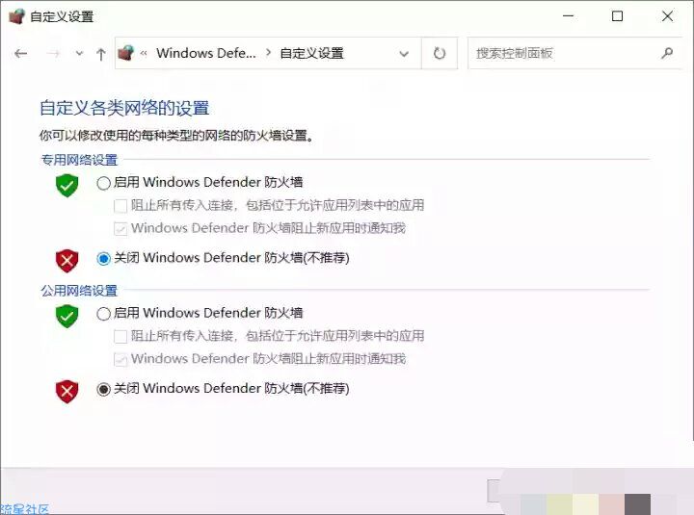Select the 自定义设置 breadcrumb

[x=311, y=54]
